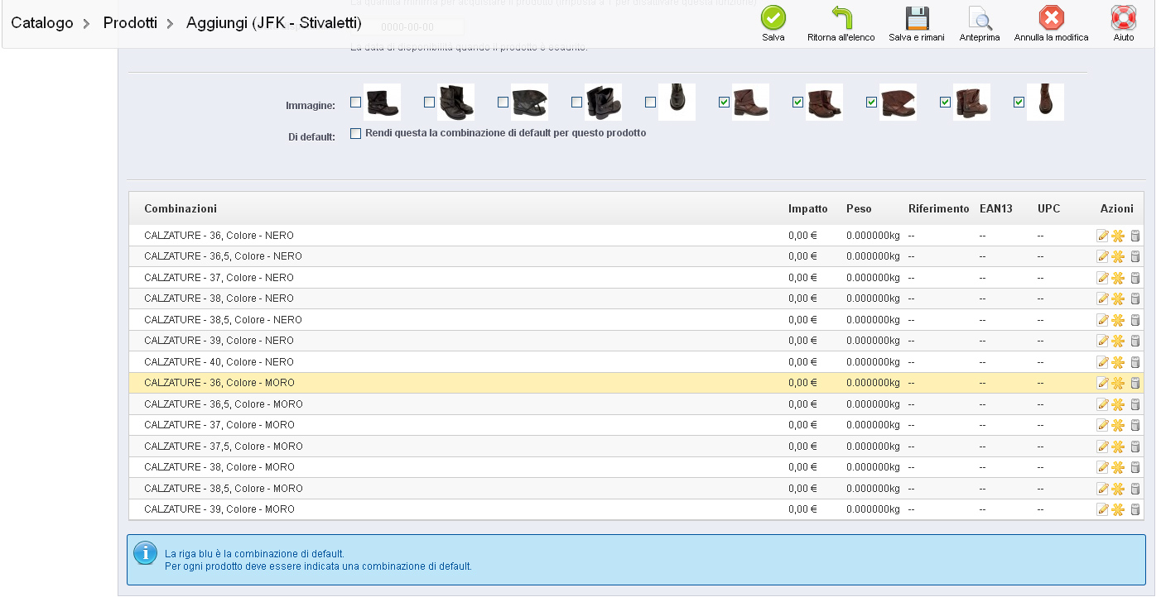Click Ritorna all'elenco arrow icon
The width and height of the screenshot is (1161, 597).
coord(841,18)
